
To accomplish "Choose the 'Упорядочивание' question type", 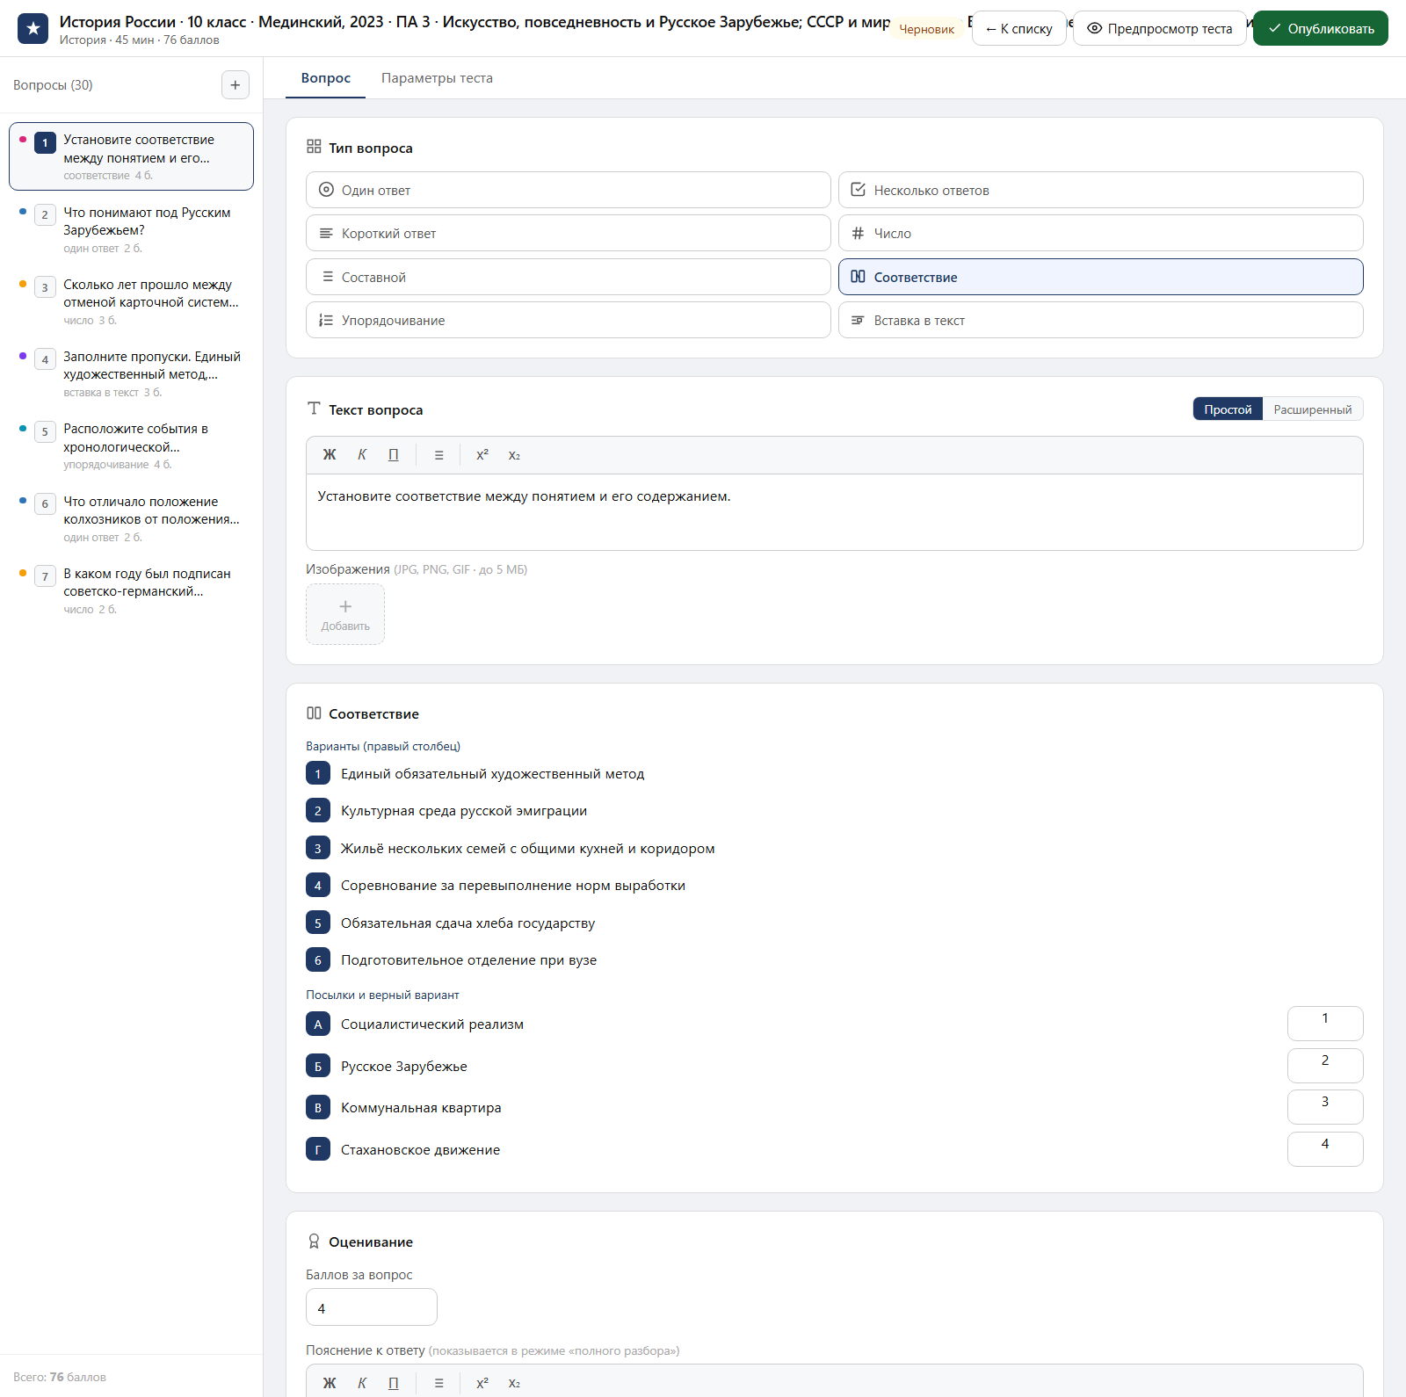I will (x=569, y=321).
